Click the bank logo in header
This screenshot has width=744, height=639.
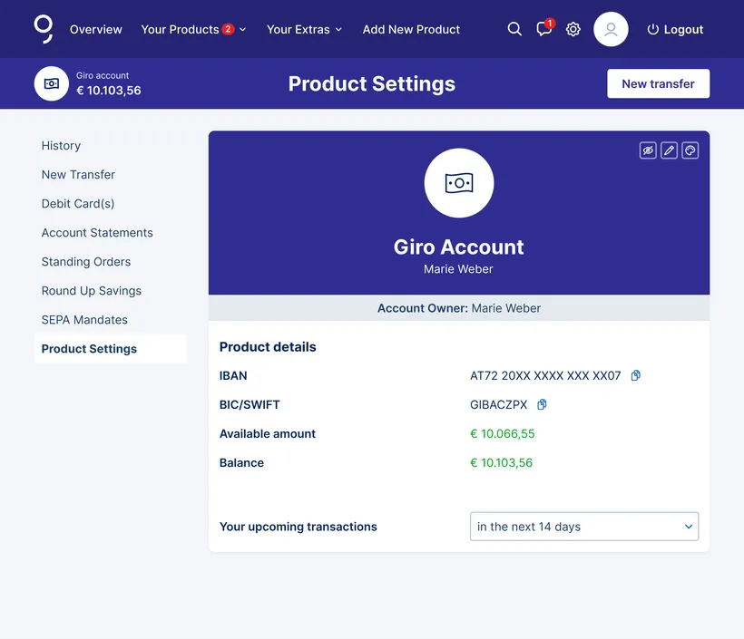click(44, 29)
